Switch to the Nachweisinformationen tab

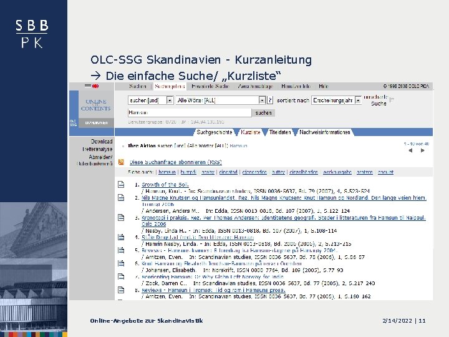[325, 132]
